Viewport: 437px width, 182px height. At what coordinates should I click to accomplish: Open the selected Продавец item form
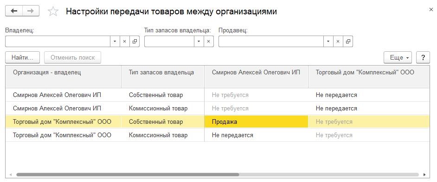(x=348, y=41)
